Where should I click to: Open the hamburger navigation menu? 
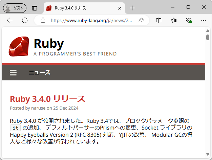point(13,73)
